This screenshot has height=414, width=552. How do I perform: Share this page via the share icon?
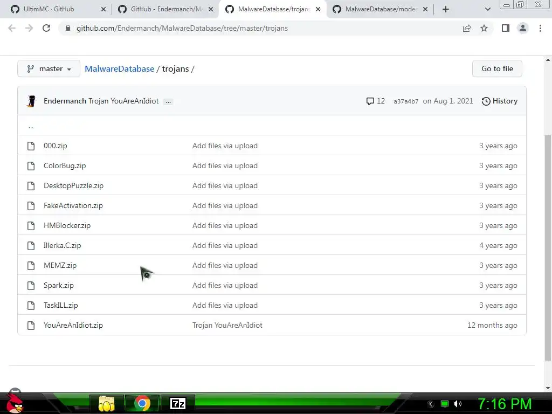click(467, 28)
